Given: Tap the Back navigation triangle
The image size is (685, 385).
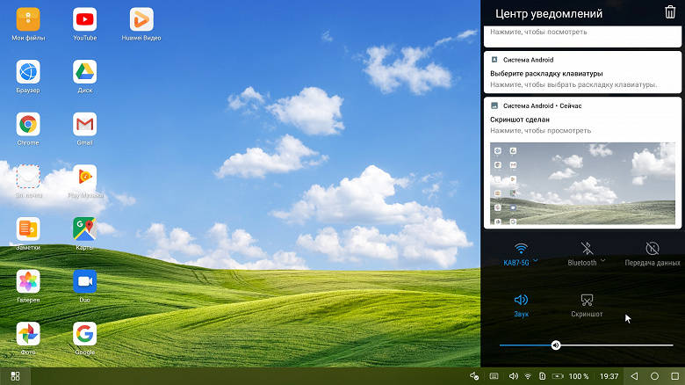Looking at the screenshot, I should tap(634, 376).
